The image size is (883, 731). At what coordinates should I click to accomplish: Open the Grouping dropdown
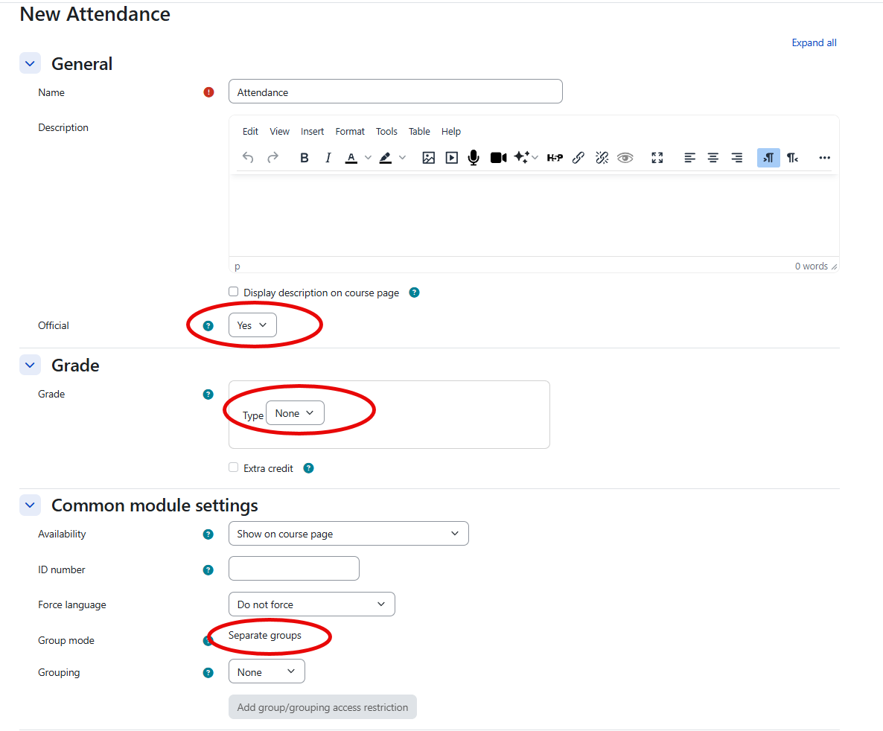267,671
